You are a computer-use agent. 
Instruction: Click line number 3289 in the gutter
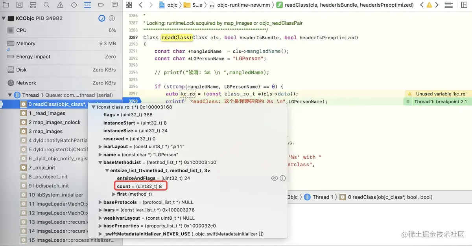click(133, 38)
